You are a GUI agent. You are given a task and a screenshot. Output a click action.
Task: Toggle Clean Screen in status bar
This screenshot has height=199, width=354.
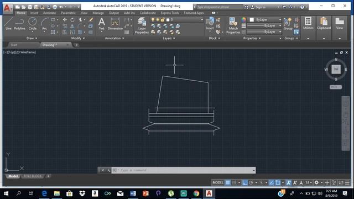pyautogui.click(x=341, y=182)
